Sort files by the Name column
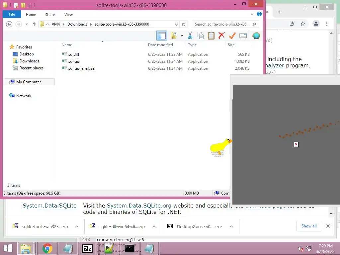Viewport: 340px width, 255px height. tap(67, 45)
